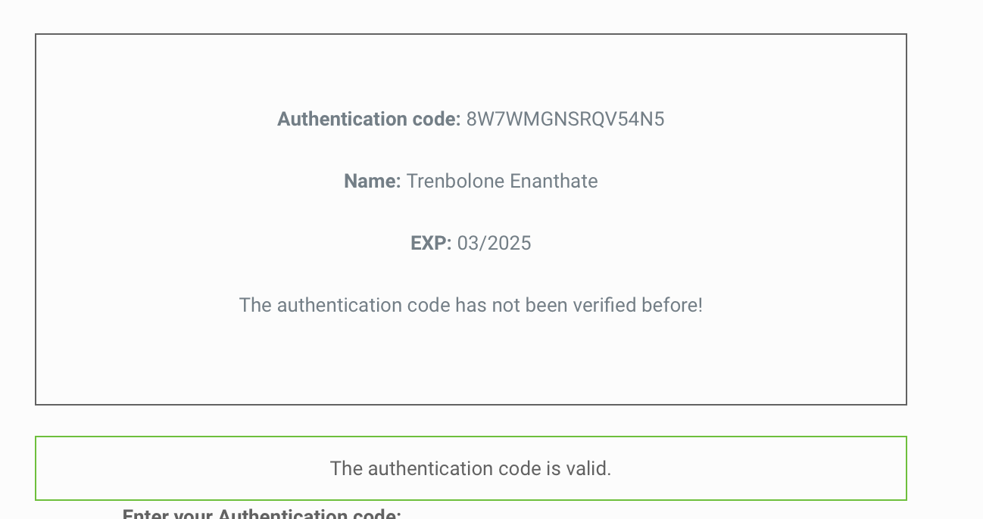Click the expiration date 03/2025

[x=495, y=244]
